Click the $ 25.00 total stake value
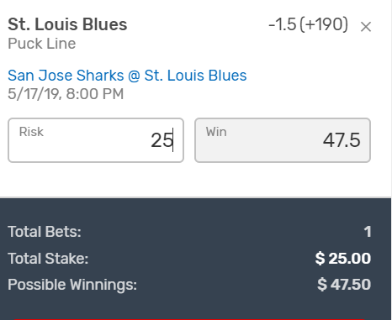 (343, 258)
